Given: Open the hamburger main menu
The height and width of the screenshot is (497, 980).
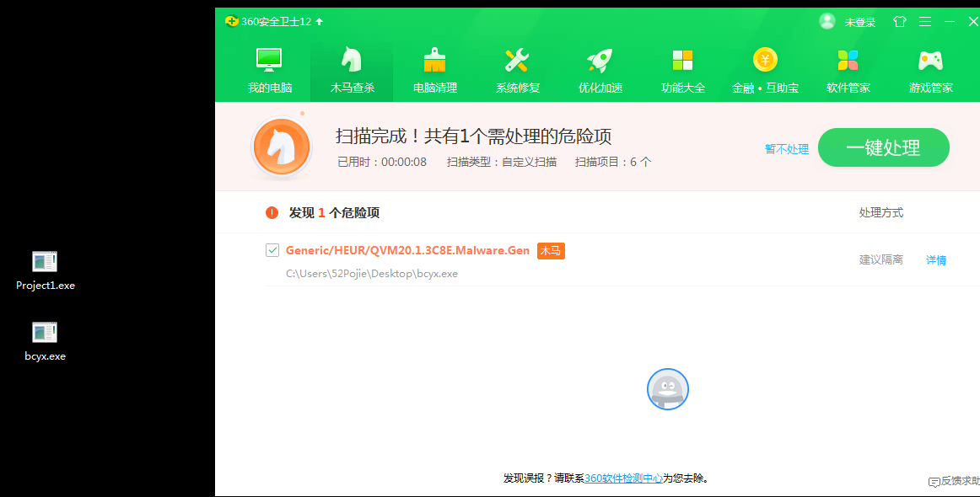Looking at the screenshot, I should point(924,20).
